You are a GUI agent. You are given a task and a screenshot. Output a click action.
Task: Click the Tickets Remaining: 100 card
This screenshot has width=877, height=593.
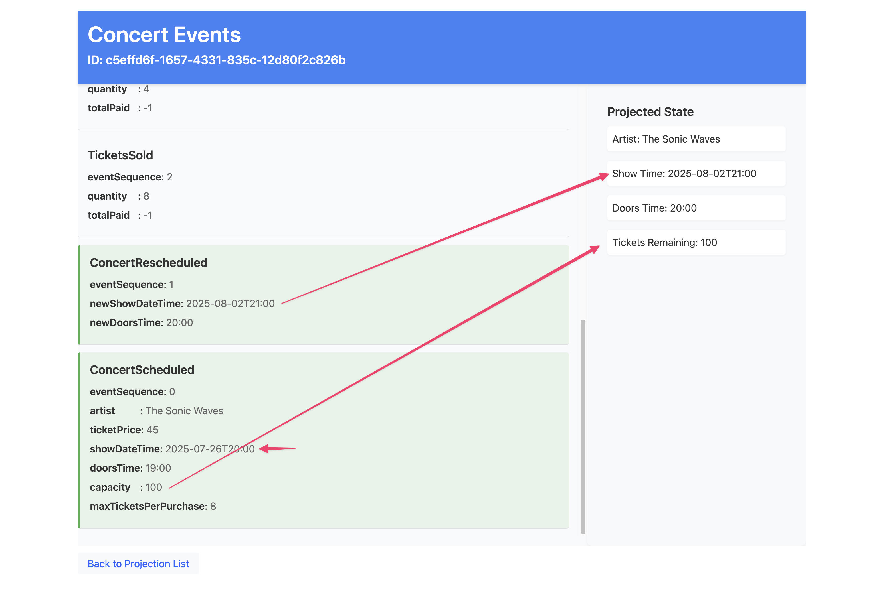(x=696, y=242)
